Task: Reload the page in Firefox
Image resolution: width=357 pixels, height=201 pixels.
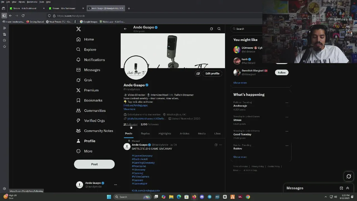Action: click(23, 16)
